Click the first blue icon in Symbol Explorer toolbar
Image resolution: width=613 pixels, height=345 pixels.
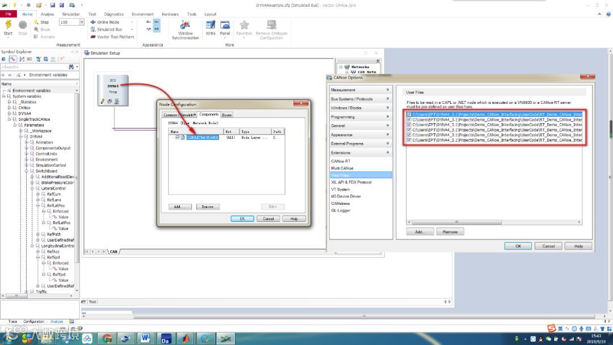point(3,59)
